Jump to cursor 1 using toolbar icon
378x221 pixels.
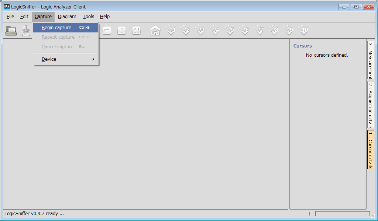(x=171, y=30)
